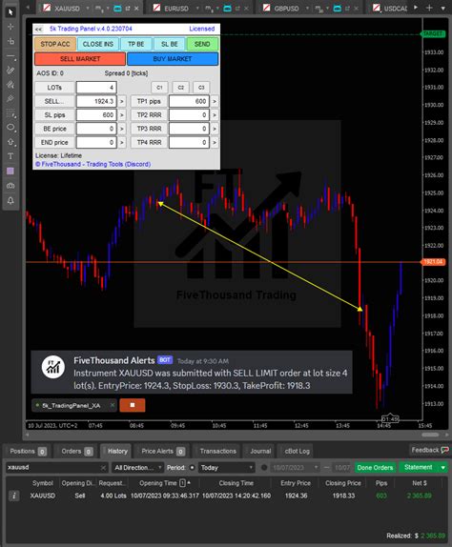Switch to the Transactions tab
This screenshot has height=547, width=452.
[217, 451]
